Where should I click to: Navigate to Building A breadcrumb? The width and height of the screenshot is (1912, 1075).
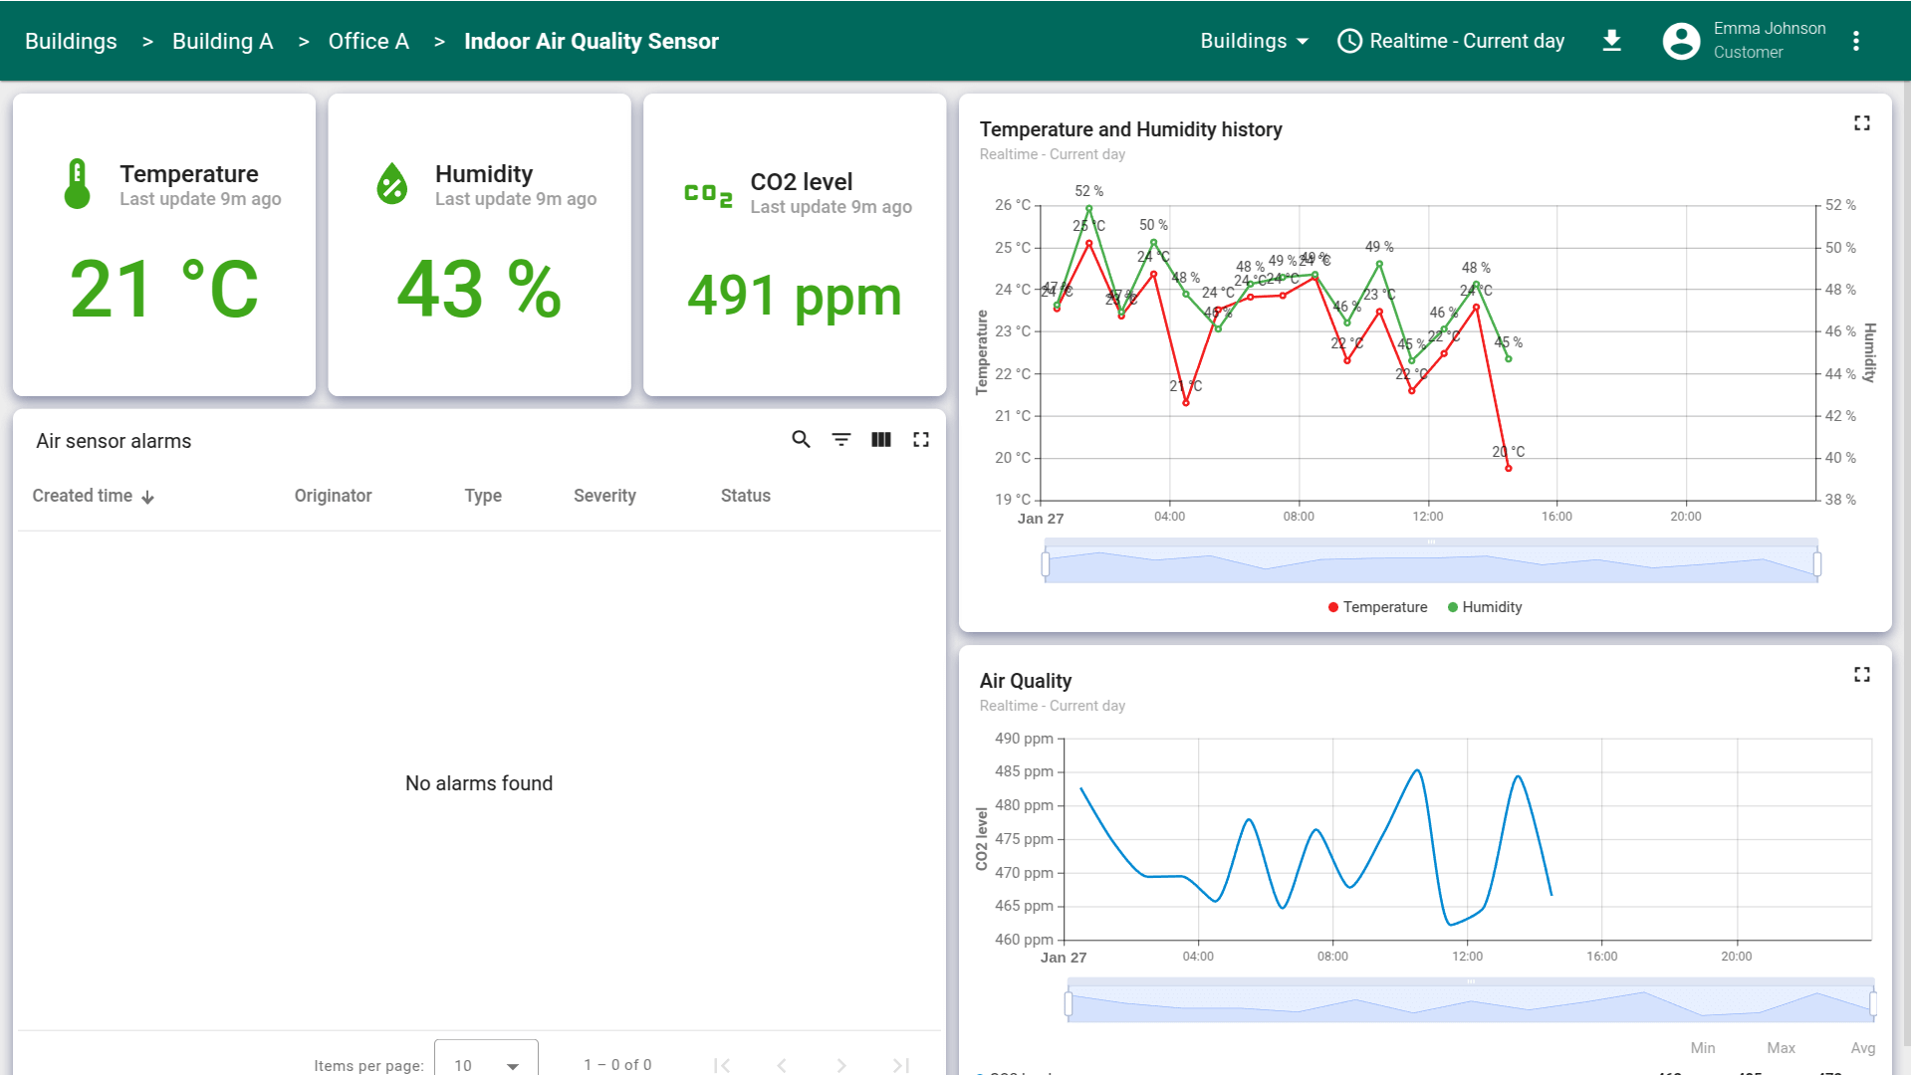click(x=222, y=41)
